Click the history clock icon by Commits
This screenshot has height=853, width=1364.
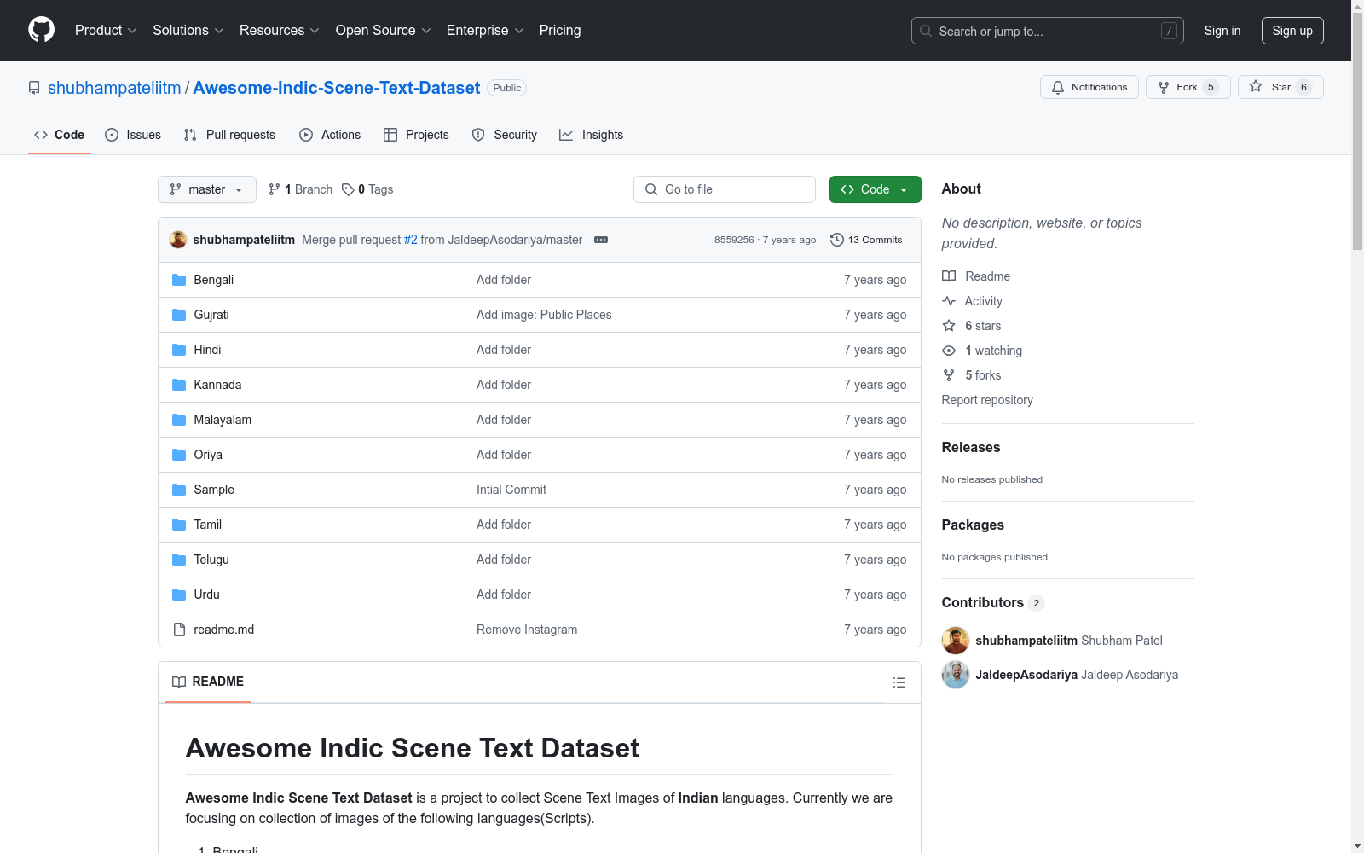[x=837, y=240]
